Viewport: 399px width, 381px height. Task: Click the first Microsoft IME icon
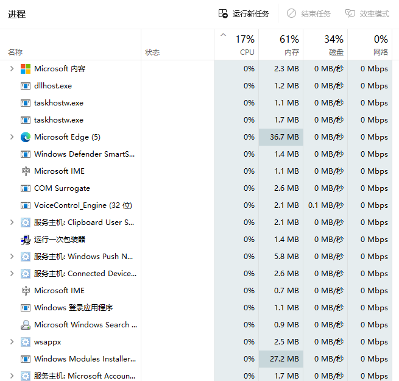click(x=26, y=171)
